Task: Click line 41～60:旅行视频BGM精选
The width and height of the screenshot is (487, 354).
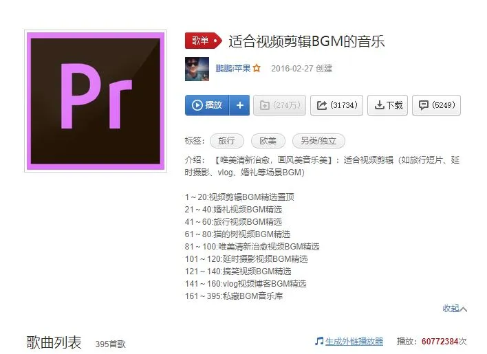Action: click(233, 222)
